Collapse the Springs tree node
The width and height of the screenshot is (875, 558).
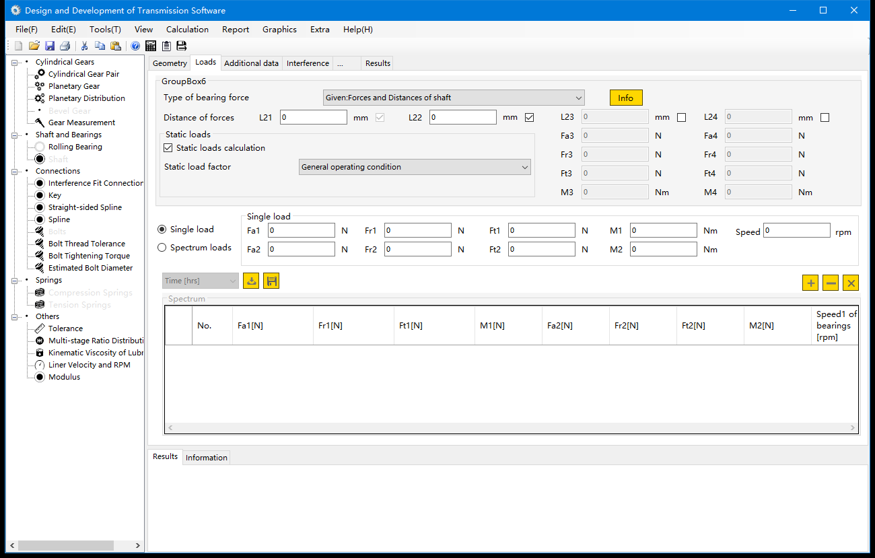15,280
